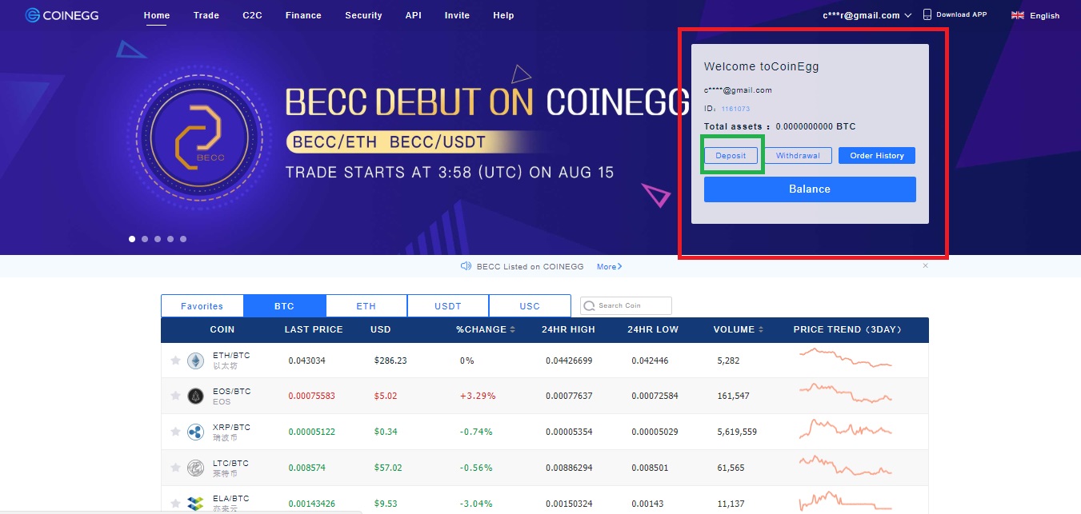Viewport: 1081px width, 514px height.
Task: Favorite EOS/BTC with its star
Action: pos(175,396)
